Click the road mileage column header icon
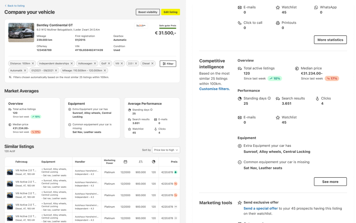Viewport: 356px width, 223px height. [x=140, y=162]
